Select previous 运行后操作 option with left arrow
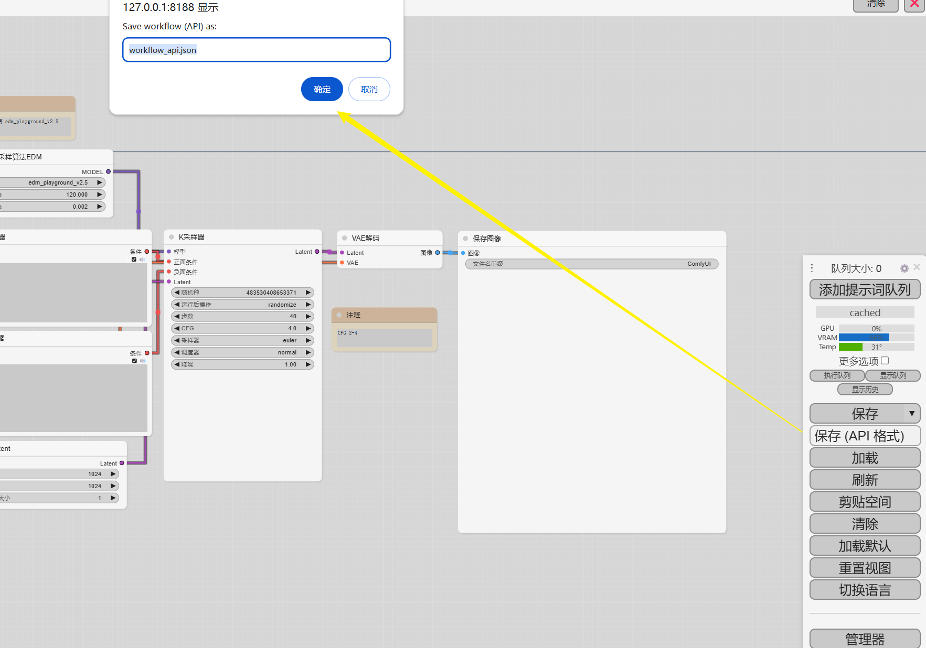Screen dimensions: 926x648 pos(177,305)
